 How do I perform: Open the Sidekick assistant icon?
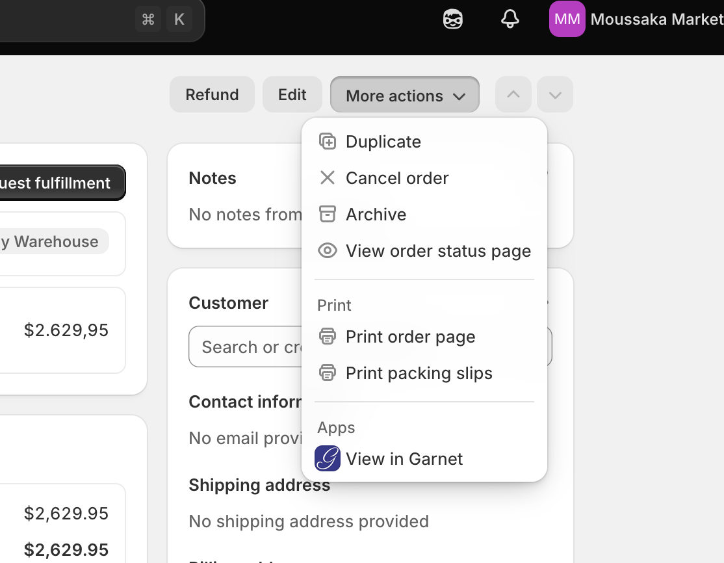452,20
